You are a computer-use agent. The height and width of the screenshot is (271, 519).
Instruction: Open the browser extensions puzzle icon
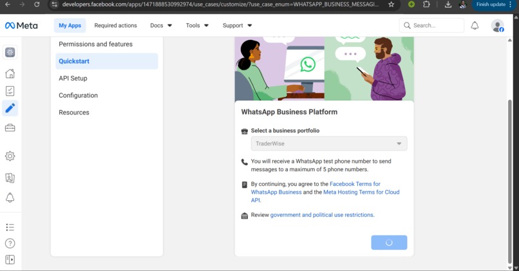426,5
